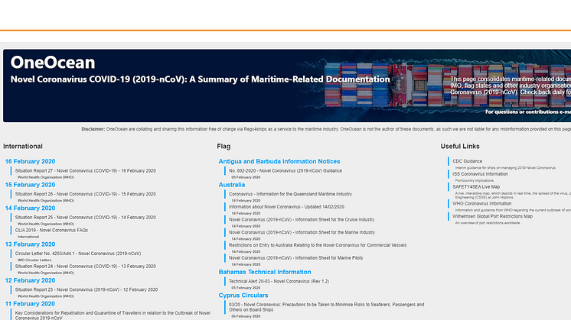
Task: Open Situation Report 27 from 16 February 2020
Action: click(x=85, y=171)
